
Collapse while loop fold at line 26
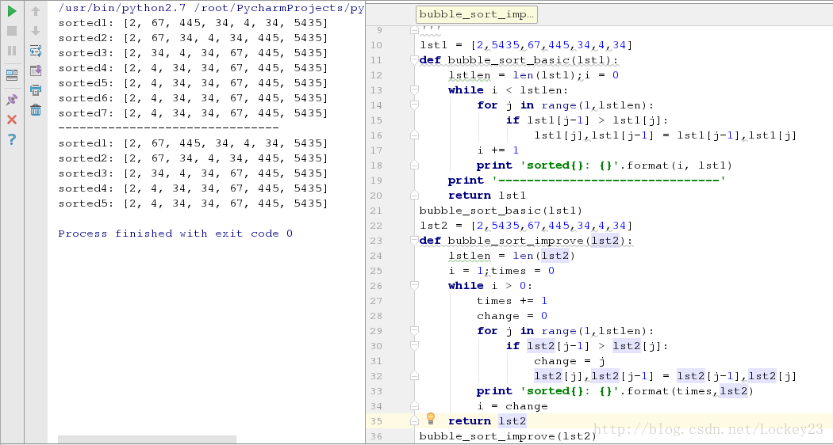pos(414,286)
